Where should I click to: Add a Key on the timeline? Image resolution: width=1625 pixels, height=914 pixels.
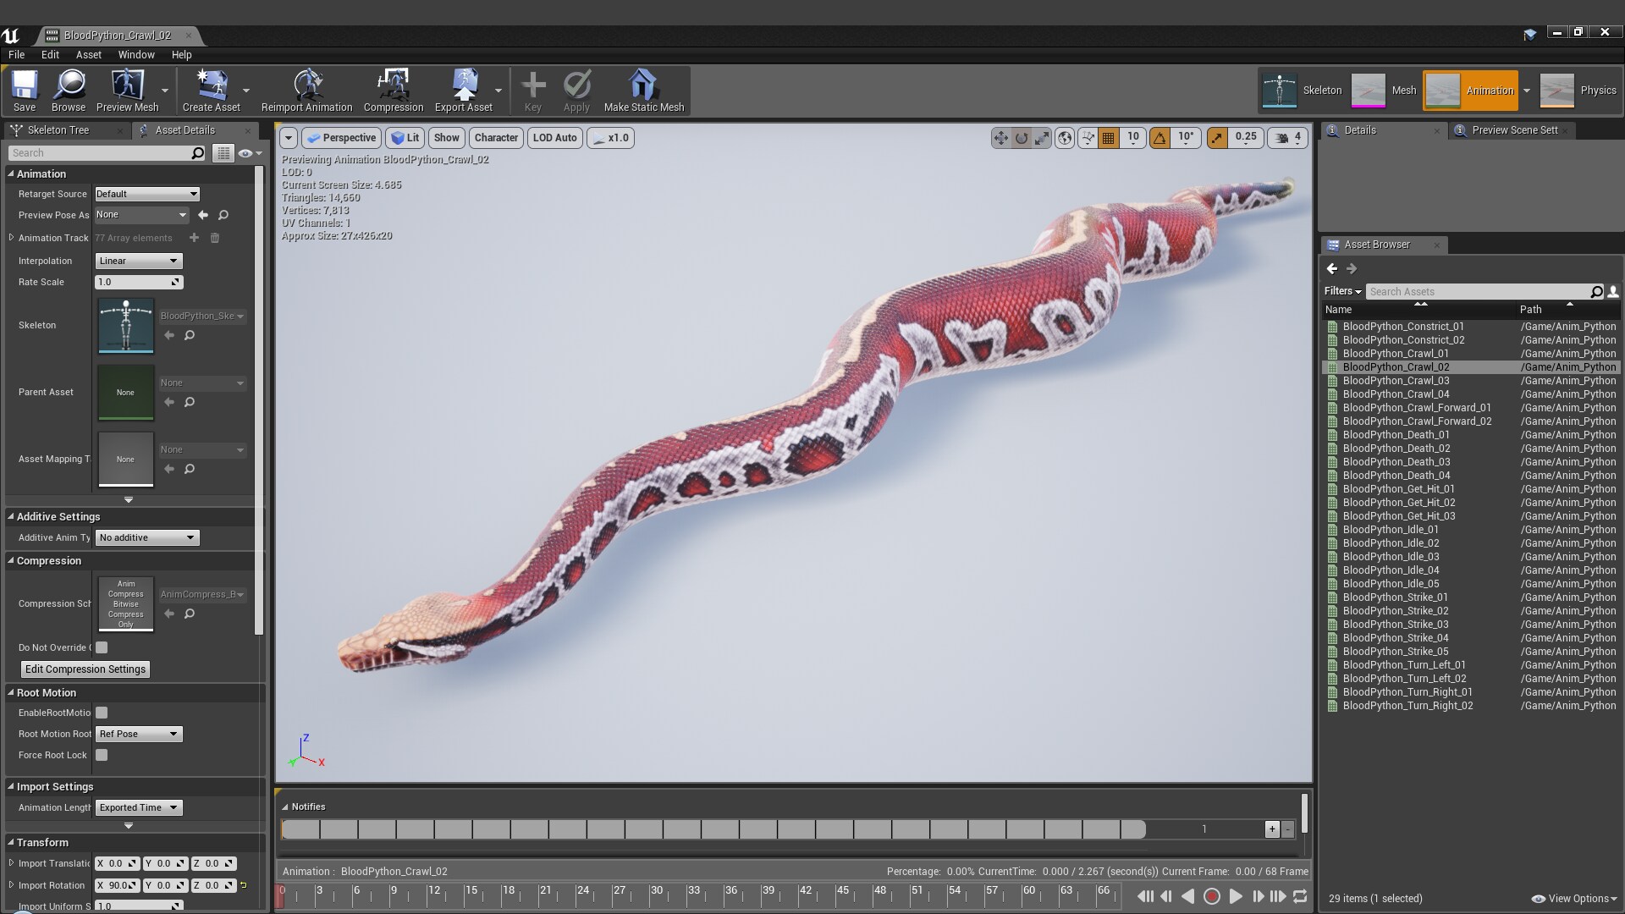[532, 91]
